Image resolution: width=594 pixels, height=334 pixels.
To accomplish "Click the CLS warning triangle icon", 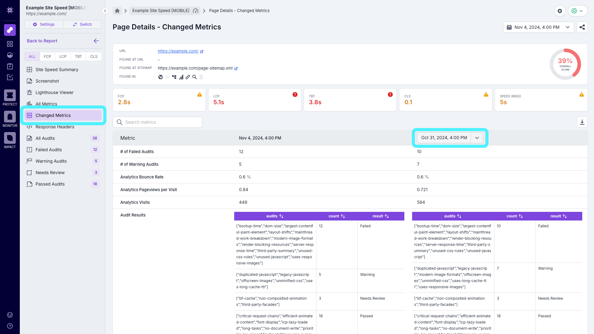I will click(486, 95).
